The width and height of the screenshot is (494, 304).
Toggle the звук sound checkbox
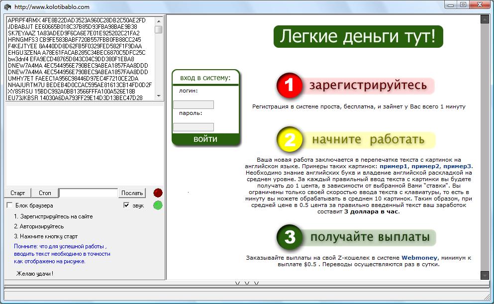coord(126,205)
